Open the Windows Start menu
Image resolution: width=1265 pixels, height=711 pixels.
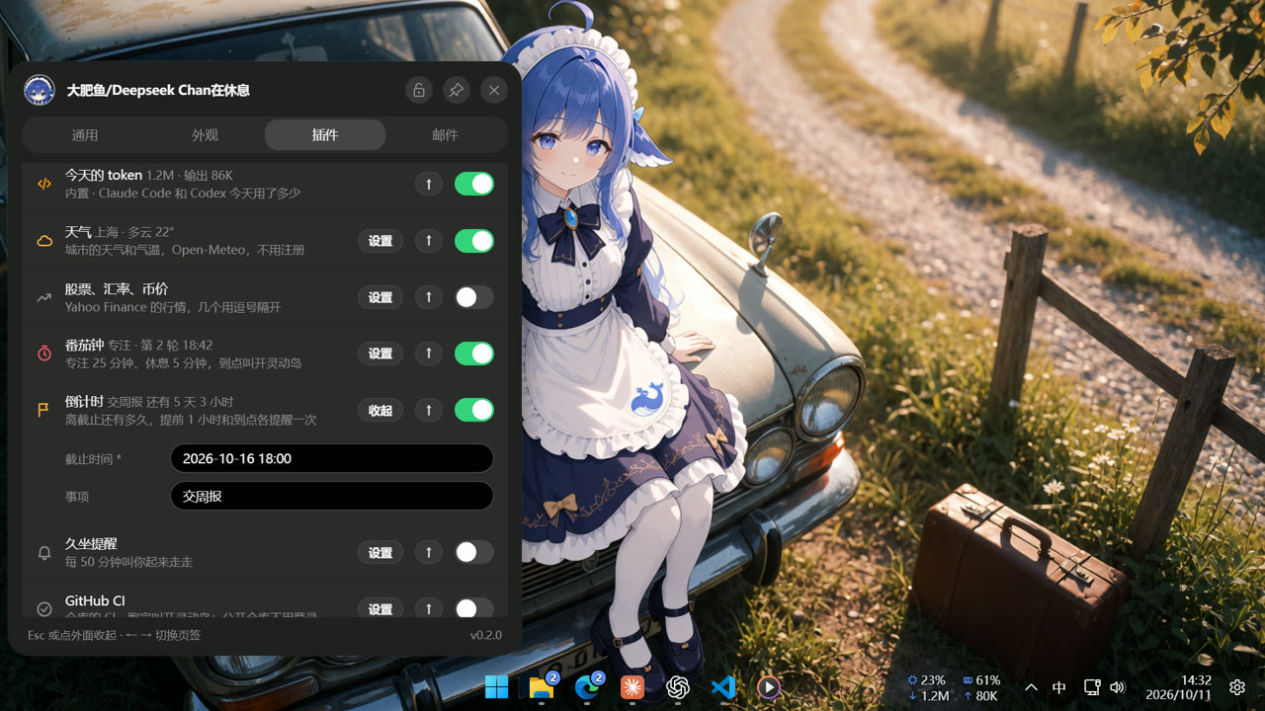click(497, 687)
